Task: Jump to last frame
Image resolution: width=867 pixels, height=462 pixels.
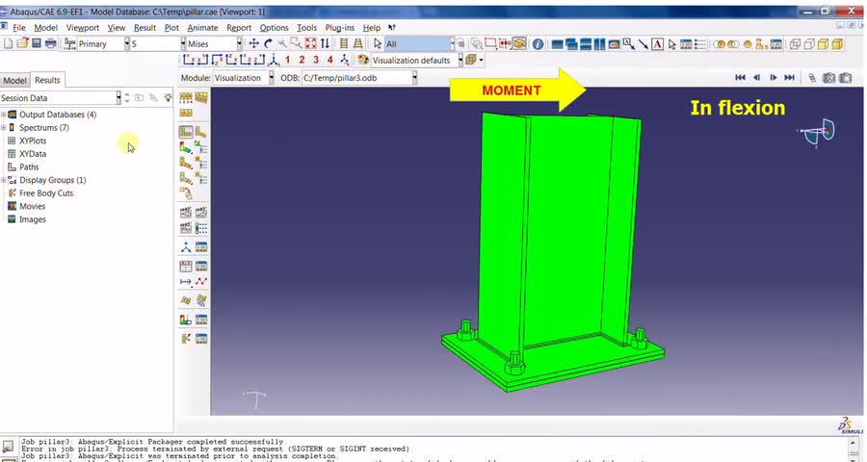Action: click(790, 78)
